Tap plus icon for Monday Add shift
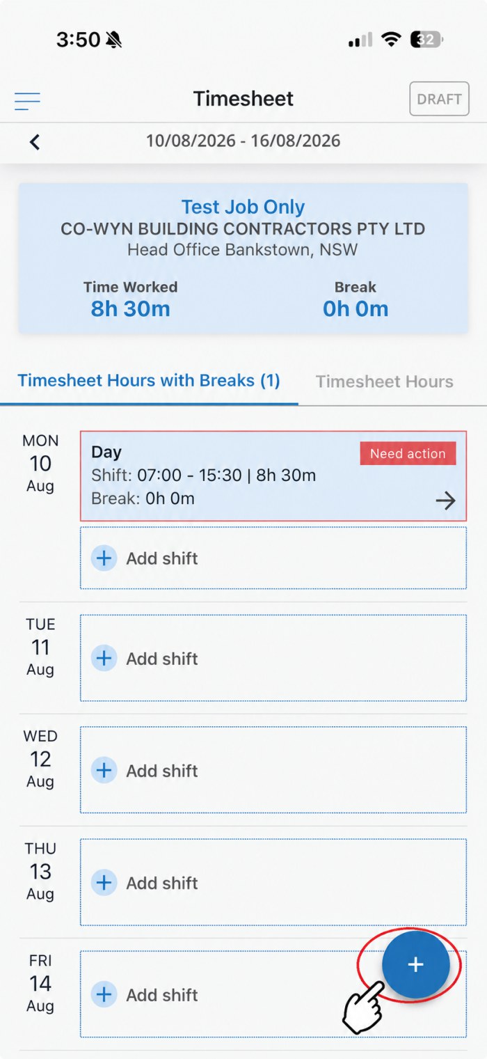 click(x=104, y=558)
